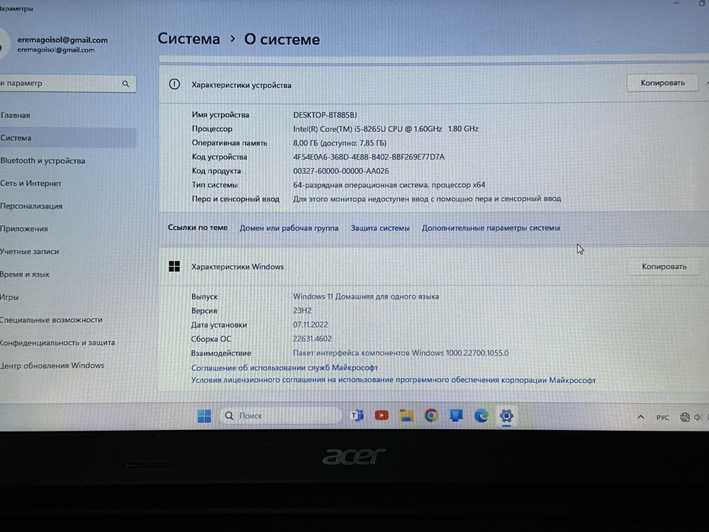
Task: Launch Google Chrome from taskbar
Action: [x=431, y=415]
